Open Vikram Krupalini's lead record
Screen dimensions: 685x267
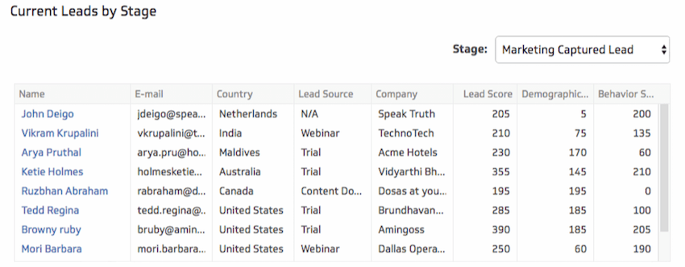[60, 133]
